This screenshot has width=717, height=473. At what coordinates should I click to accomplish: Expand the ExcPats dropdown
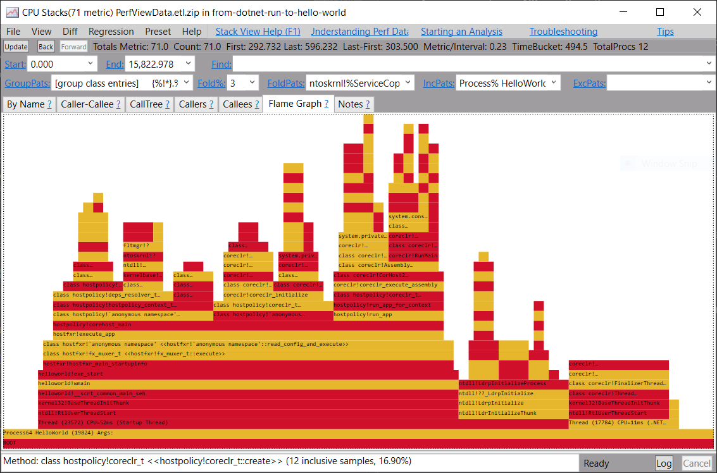[x=709, y=83]
